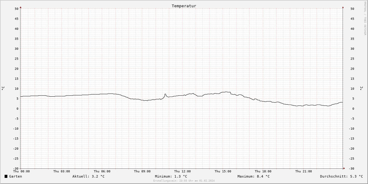The height and width of the screenshot is (184, 368).
Task: Click the '20' label on left temperature axis
Action: point(17,69)
